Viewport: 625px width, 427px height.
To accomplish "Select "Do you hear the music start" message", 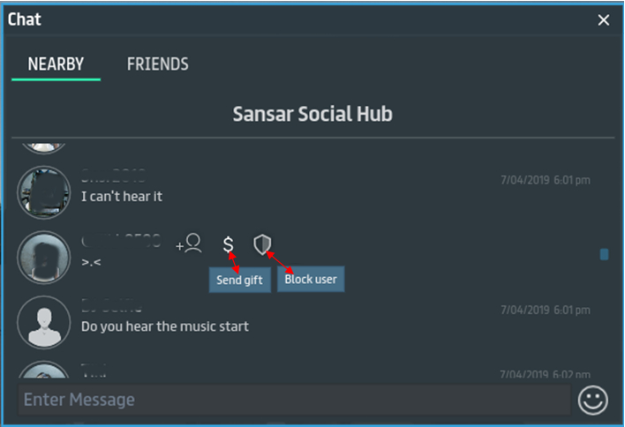I will point(164,326).
